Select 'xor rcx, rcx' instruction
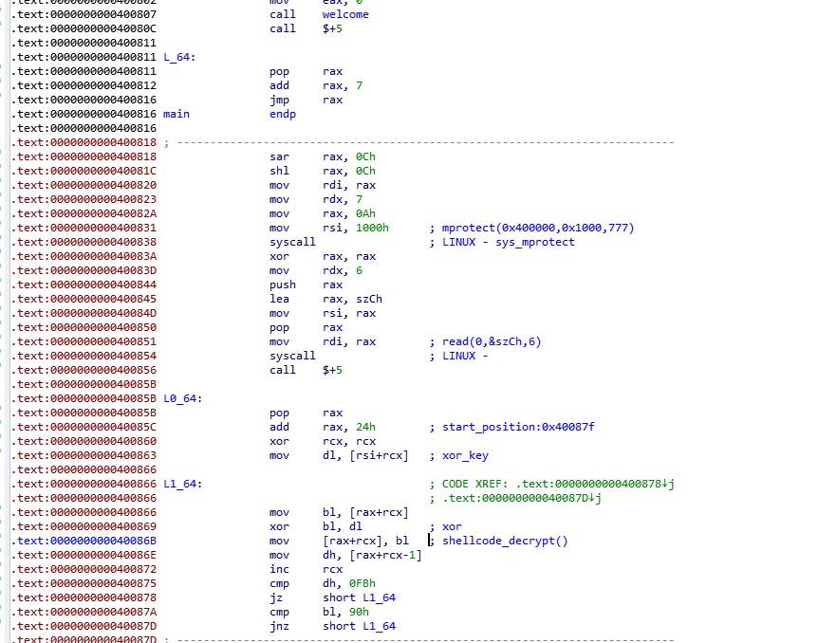The width and height of the screenshot is (837, 643). (323, 441)
